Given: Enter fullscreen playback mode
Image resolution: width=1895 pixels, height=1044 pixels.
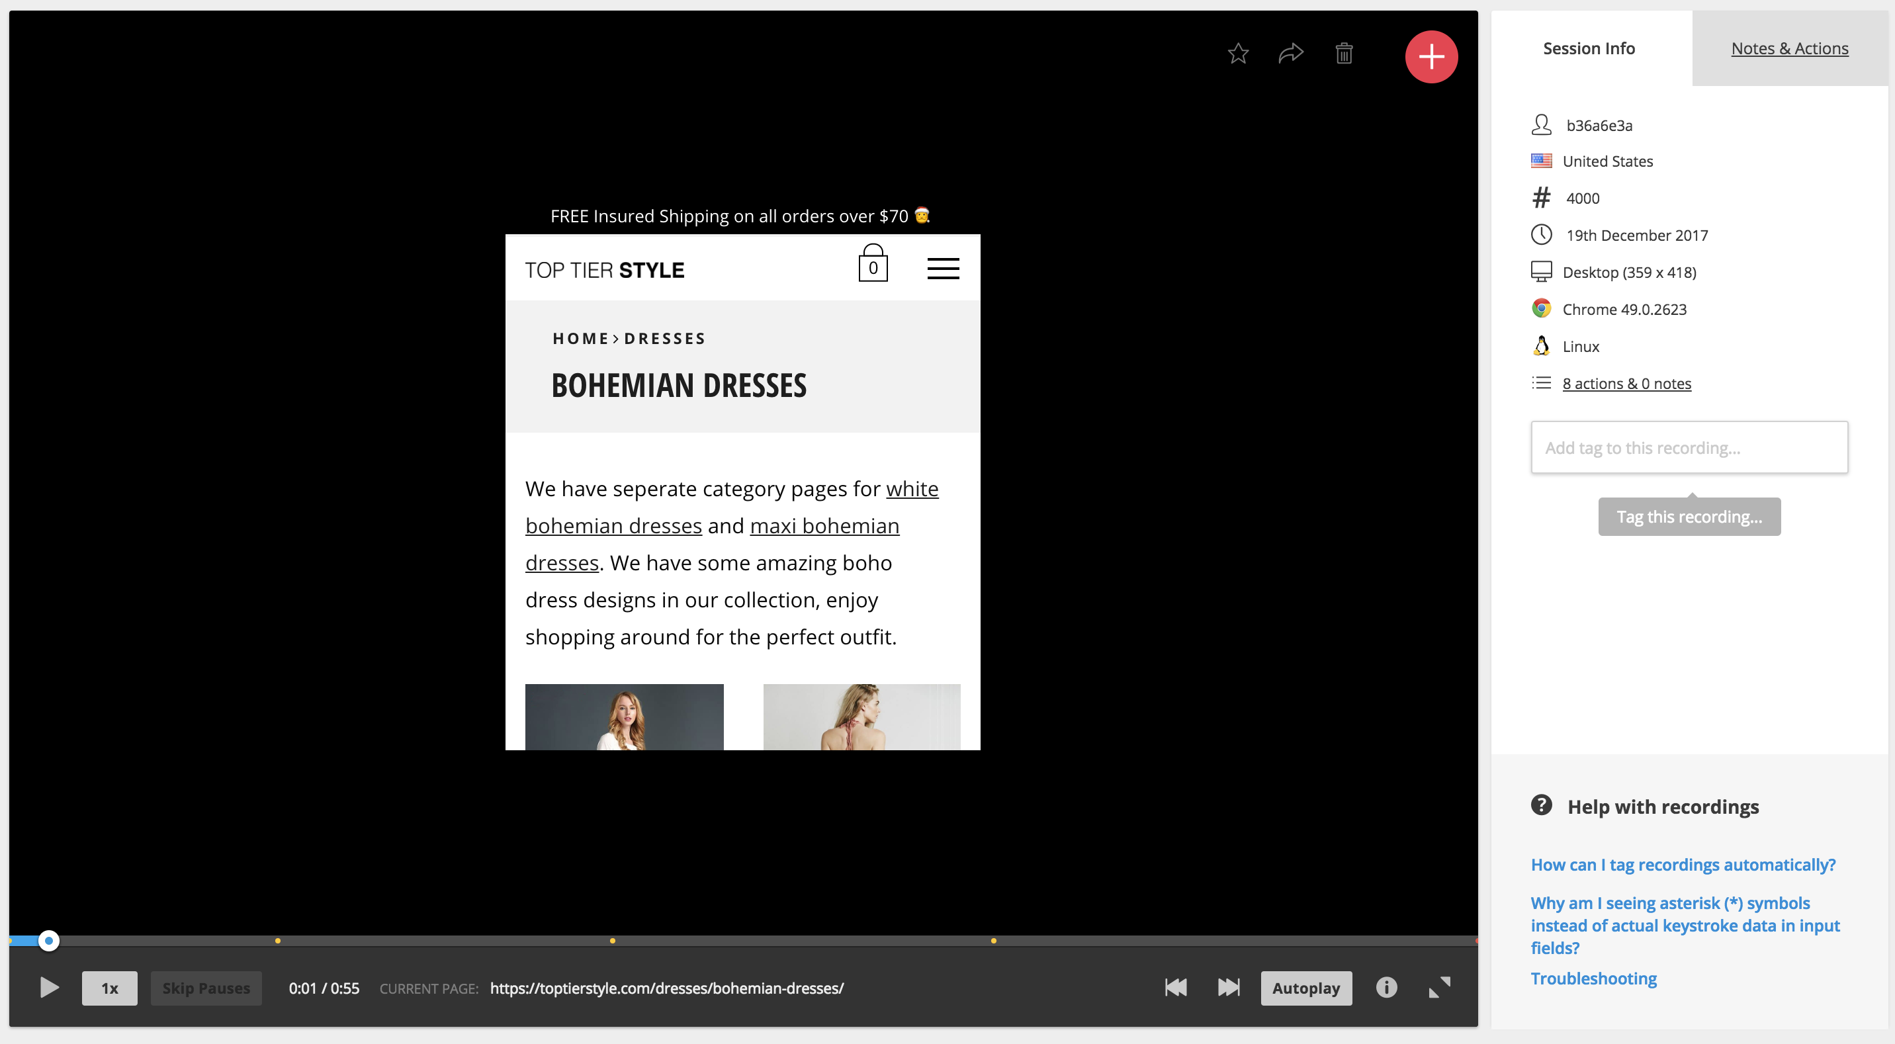Looking at the screenshot, I should tap(1440, 987).
